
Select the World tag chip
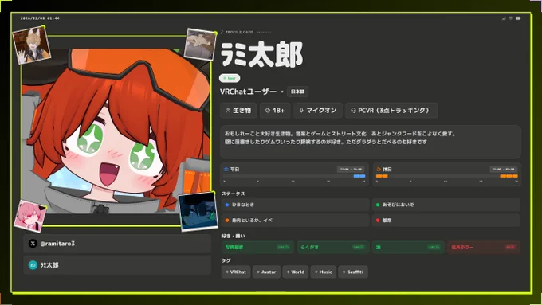click(x=296, y=272)
